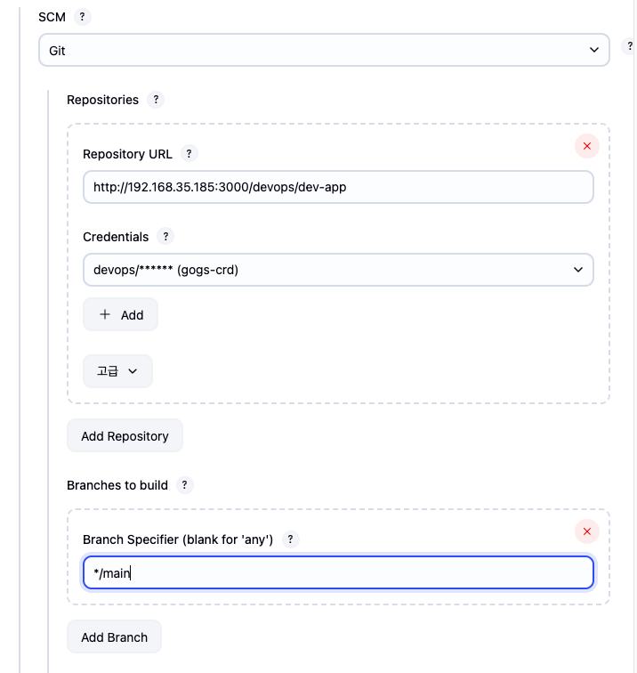Delete the repository entry with red X
Screen dimensions: 637x673
point(586,146)
